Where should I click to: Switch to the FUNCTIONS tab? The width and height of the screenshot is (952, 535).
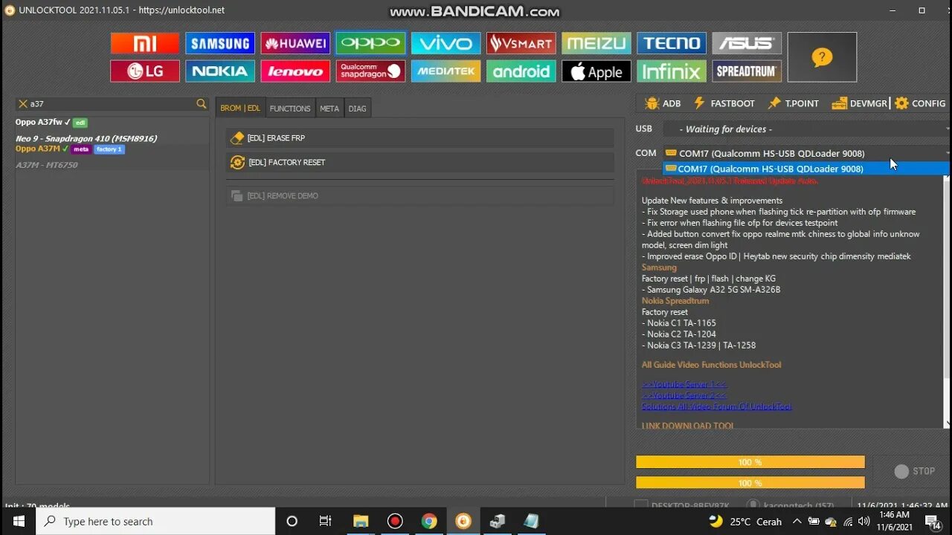point(290,108)
